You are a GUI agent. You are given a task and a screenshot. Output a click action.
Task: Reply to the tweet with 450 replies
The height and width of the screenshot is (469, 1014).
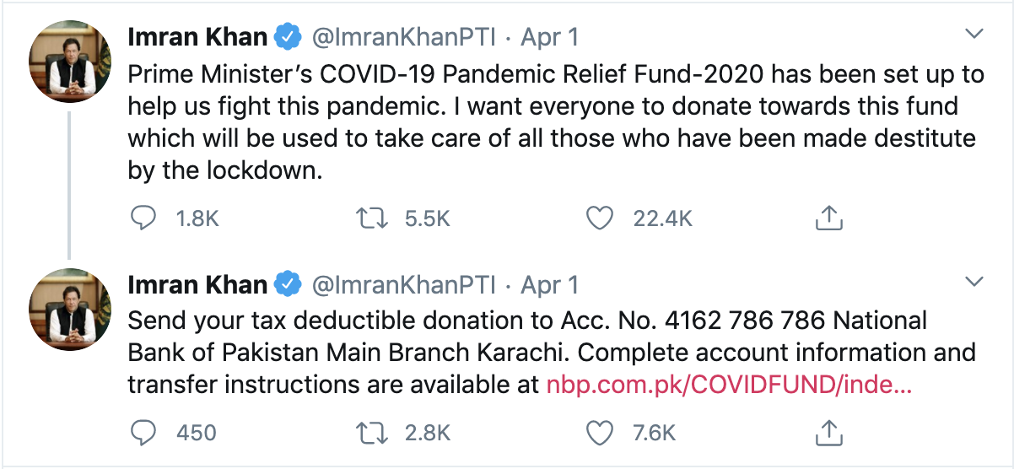(144, 433)
